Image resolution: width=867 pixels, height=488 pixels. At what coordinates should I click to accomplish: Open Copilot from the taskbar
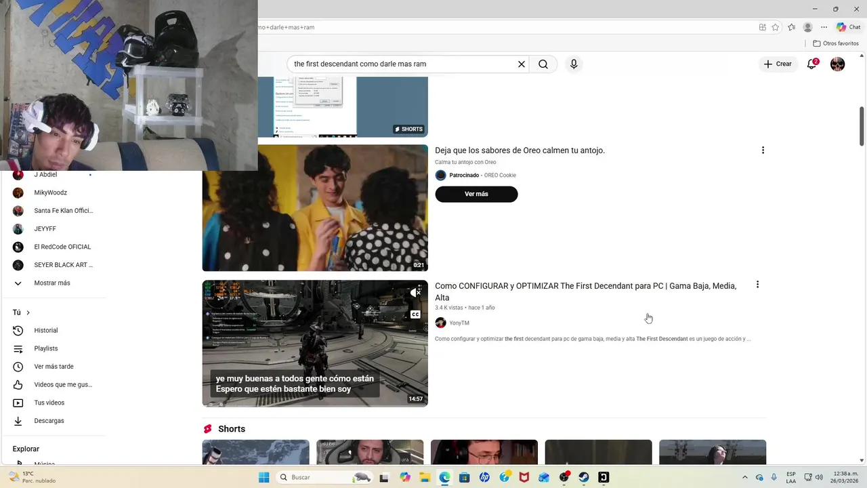coord(405,477)
